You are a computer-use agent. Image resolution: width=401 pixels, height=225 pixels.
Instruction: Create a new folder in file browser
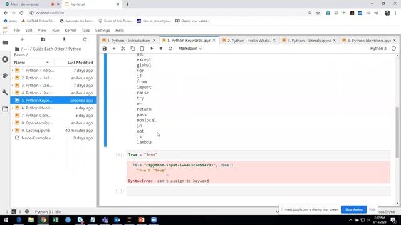coord(43,39)
